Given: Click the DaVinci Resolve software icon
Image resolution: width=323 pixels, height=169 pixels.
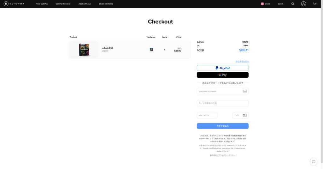Looking at the screenshot, I should coord(151,50).
